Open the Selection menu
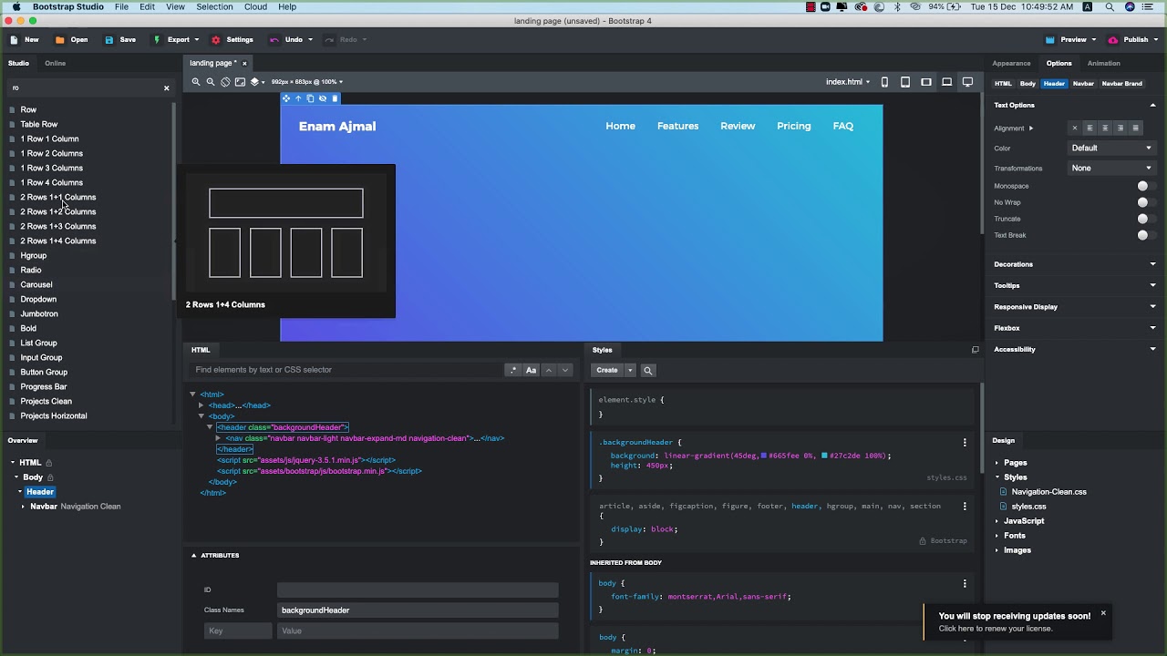Viewport: 1167px width, 656px height. coord(214,6)
